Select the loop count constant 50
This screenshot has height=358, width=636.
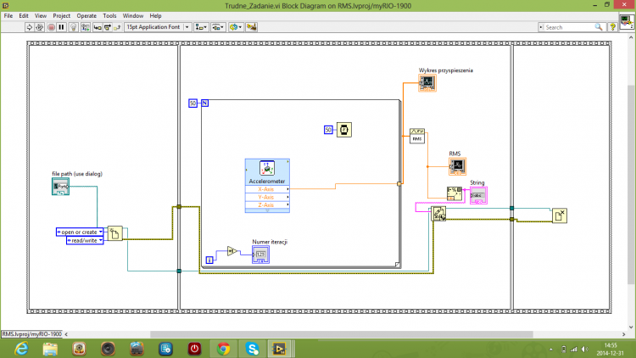(x=193, y=103)
